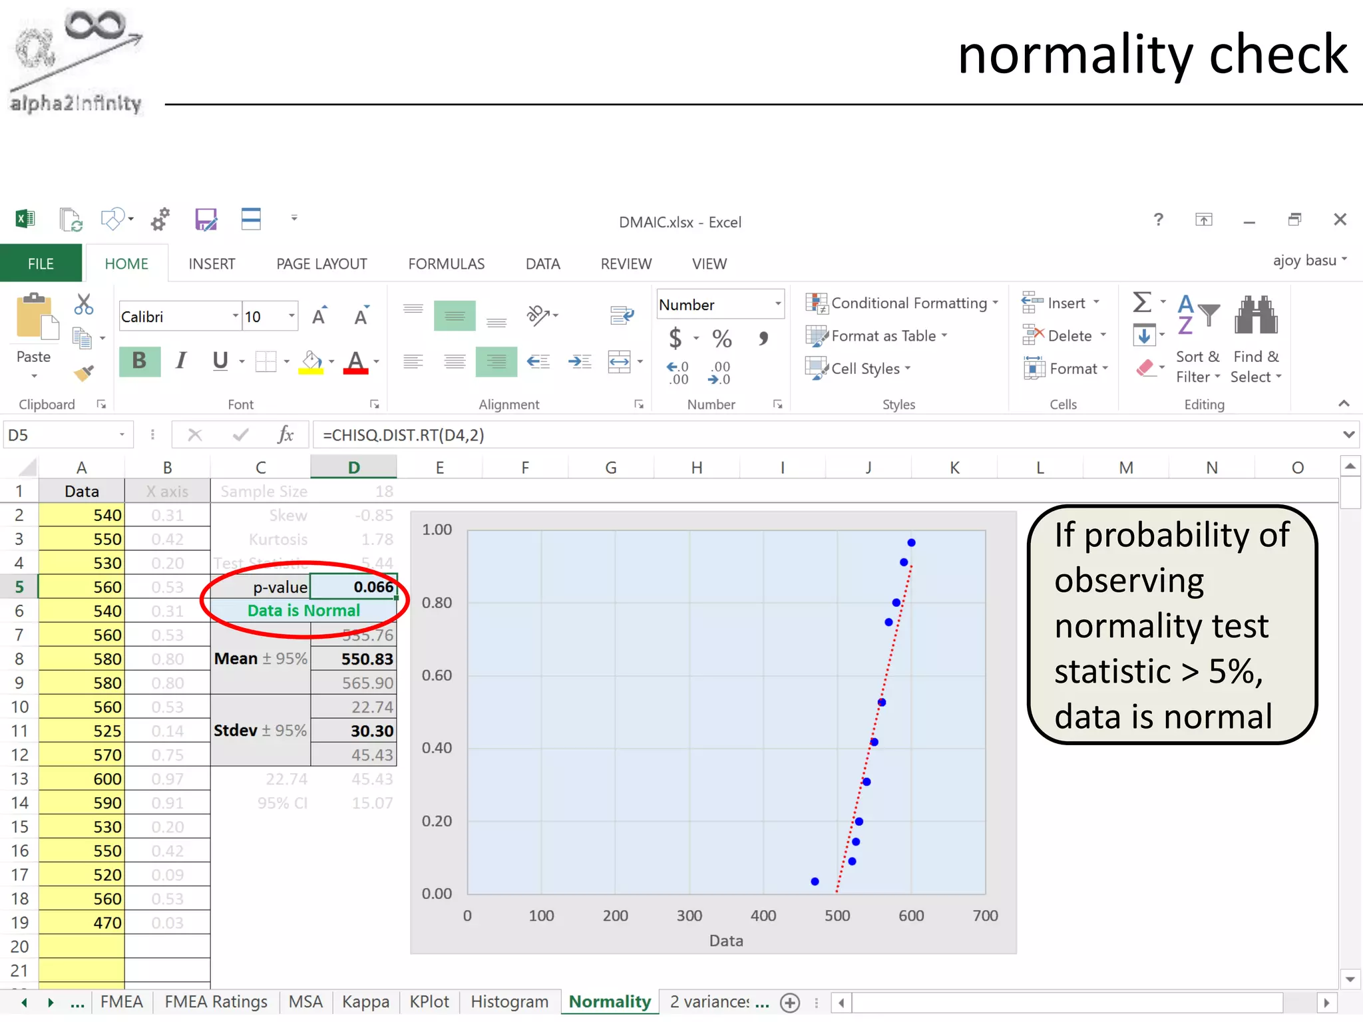Viewport: 1363px width, 1022px height.
Task: Open the Histogram sheet tab
Action: (x=510, y=1001)
